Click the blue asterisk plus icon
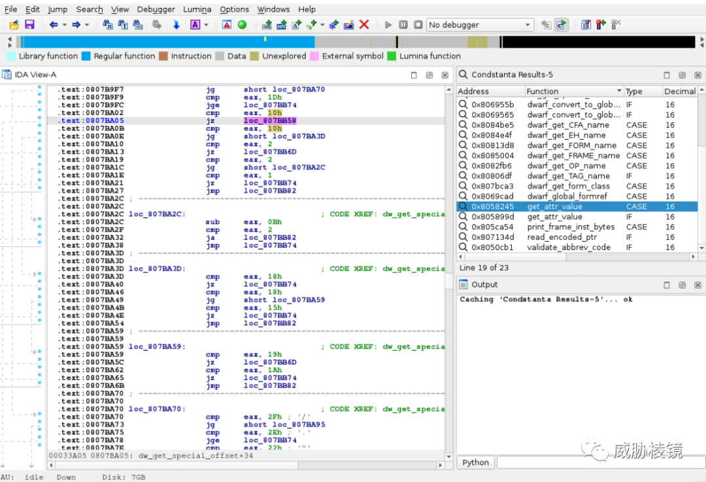 333,25
